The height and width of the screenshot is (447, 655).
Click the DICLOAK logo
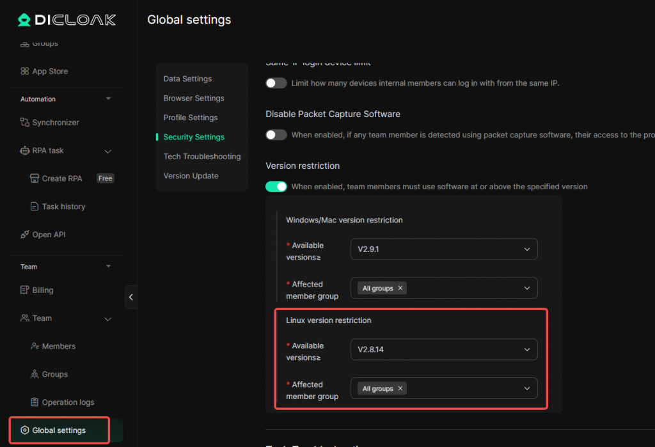(x=67, y=20)
